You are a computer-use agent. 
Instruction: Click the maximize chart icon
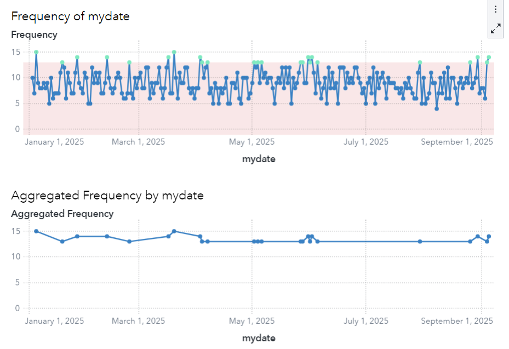tap(495, 27)
